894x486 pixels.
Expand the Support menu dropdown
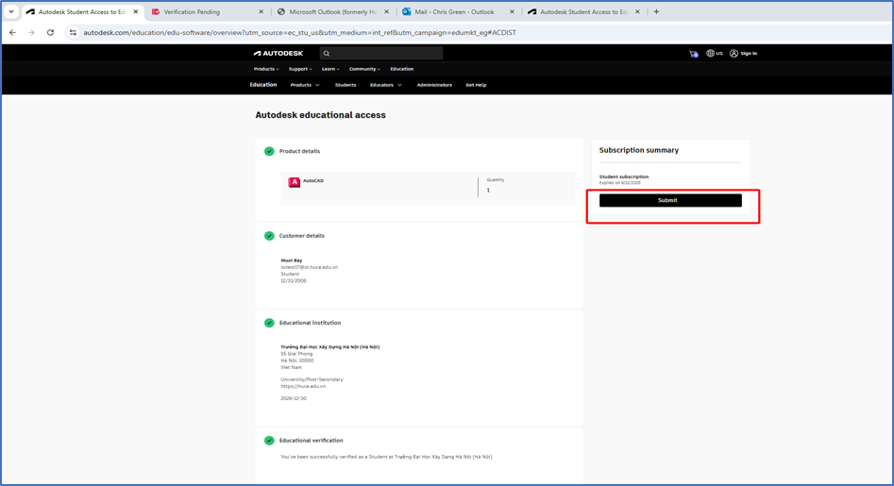(300, 69)
